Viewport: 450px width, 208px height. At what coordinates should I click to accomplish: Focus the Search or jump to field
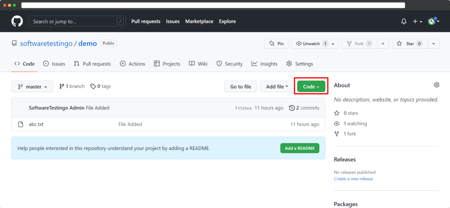[x=77, y=21]
